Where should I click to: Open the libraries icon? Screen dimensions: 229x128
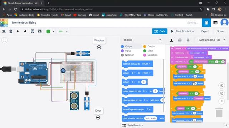180,40
